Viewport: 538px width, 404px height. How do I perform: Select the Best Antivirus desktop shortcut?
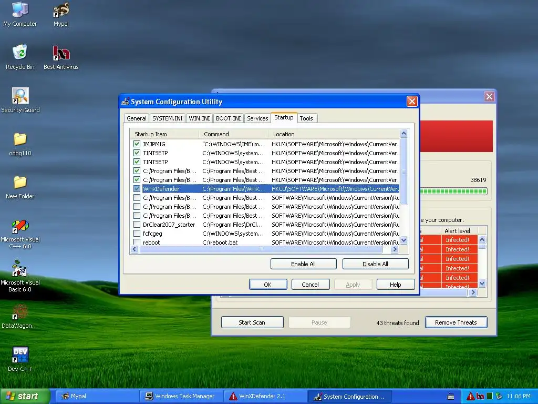tap(61, 57)
